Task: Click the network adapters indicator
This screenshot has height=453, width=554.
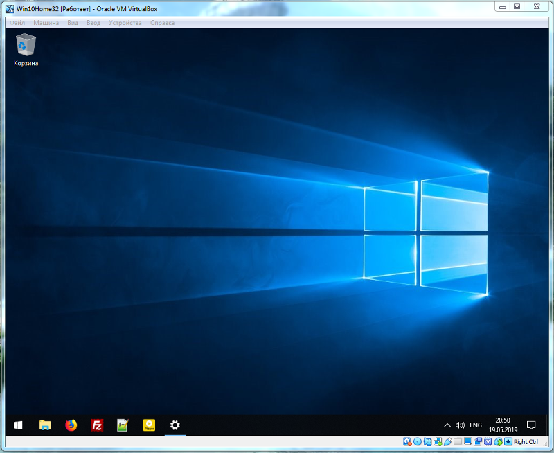Action: 438,441
